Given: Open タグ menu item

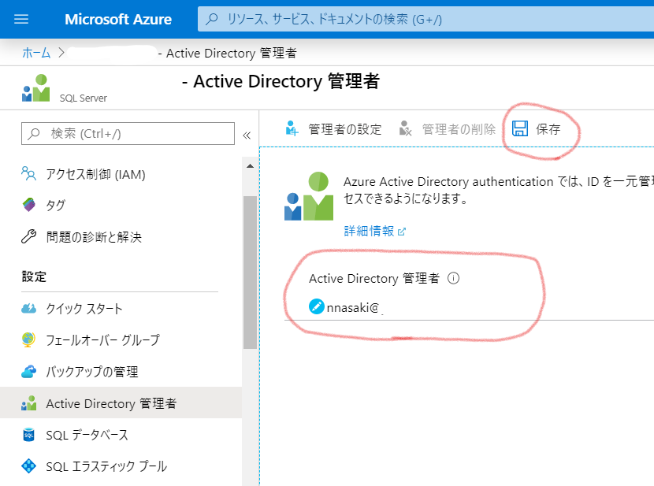Looking at the screenshot, I should [121, 205].
